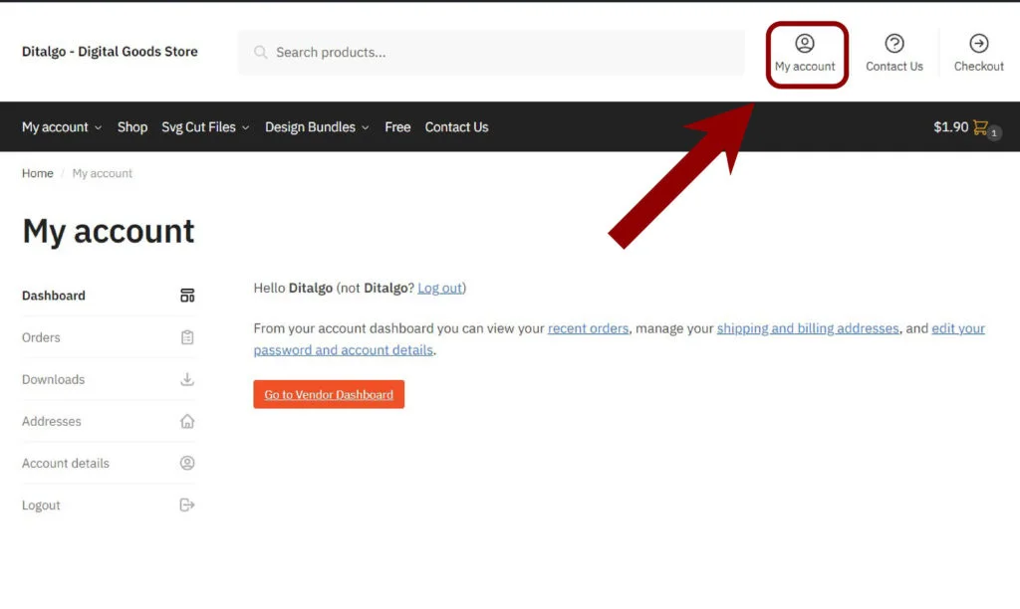This screenshot has width=1020, height=609.
Task: Click the Orders clipboard icon
Action: click(x=187, y=337)
